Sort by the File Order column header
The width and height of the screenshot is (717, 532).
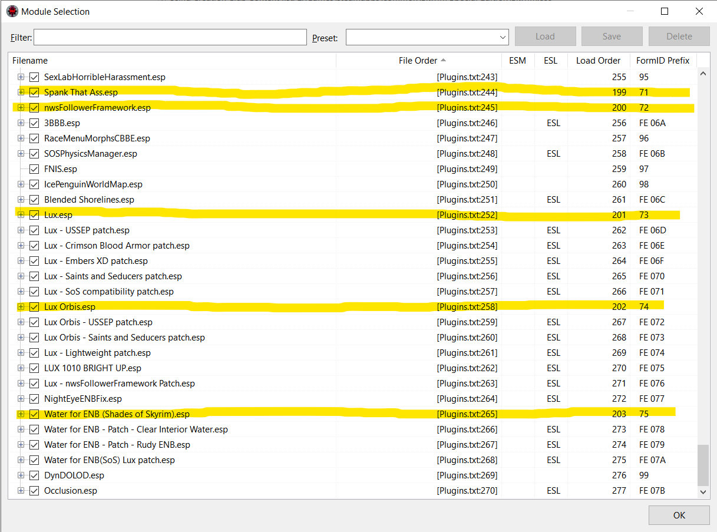click(x=418, y=61)
